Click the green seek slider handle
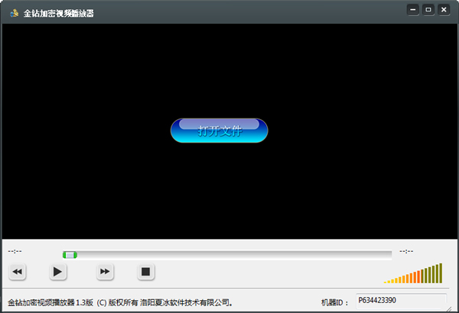The image size is (459, 313). tap(70, 254)
